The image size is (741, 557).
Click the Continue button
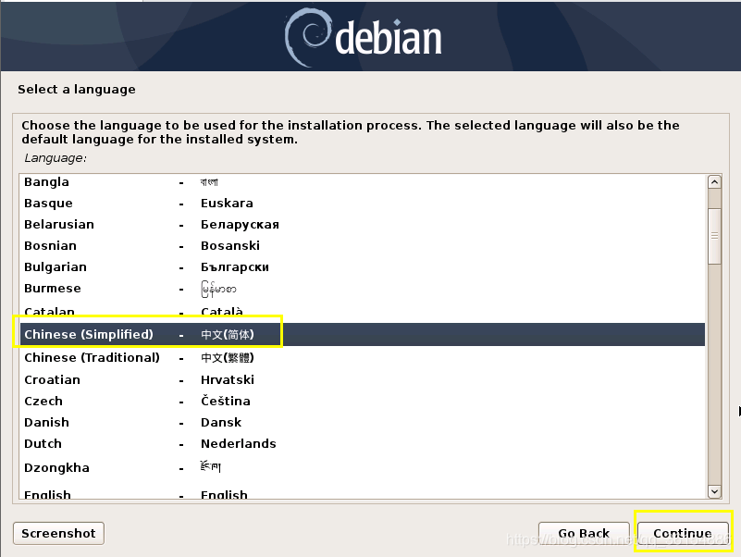point(683,533)
